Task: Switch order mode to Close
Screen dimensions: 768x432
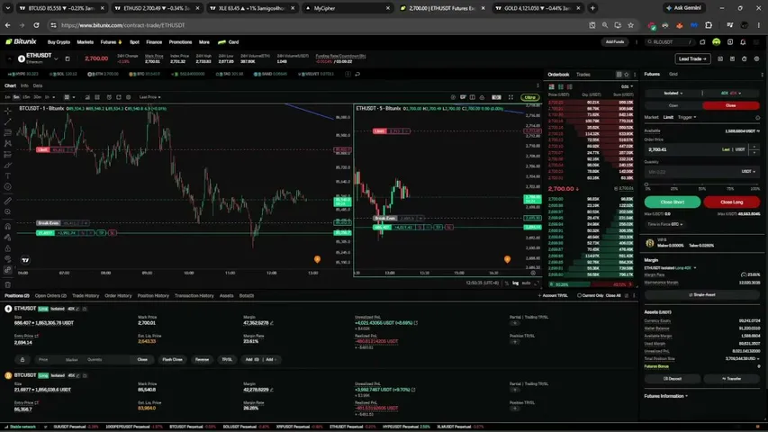Action: click(731, 105)
